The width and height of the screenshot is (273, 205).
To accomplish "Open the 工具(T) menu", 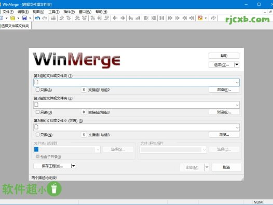I will [54, 11].
